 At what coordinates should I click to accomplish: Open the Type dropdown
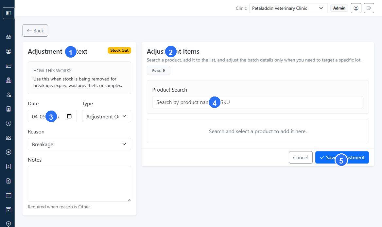click(x=107, y=116)
